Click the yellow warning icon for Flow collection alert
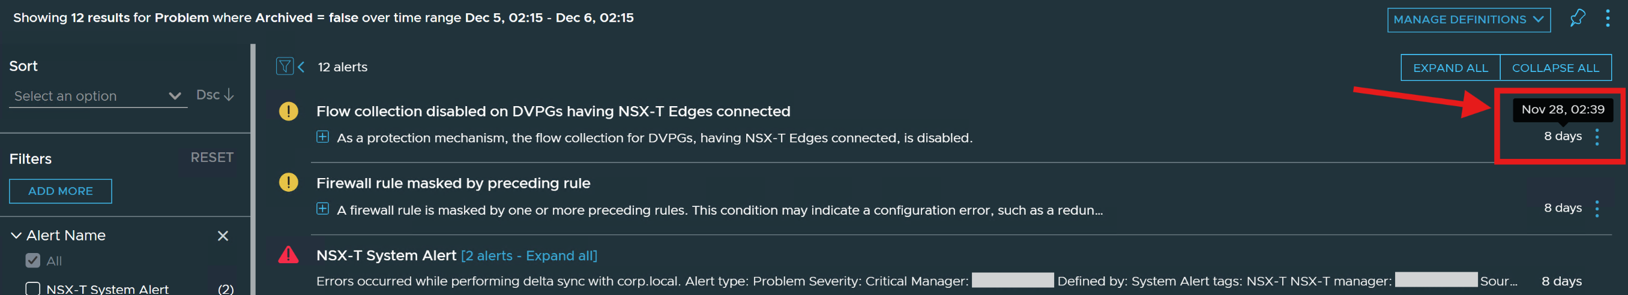 pyautogui.click(x=289, y=111)
